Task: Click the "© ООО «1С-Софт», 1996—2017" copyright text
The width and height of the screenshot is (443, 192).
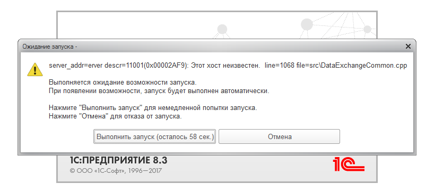Action: pyautogui.click(x=116, y=171)
